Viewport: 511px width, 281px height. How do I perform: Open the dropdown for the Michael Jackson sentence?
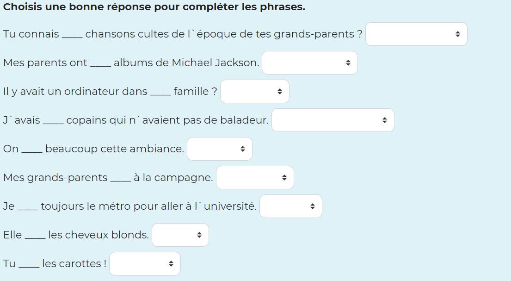(x=309, y=63)
